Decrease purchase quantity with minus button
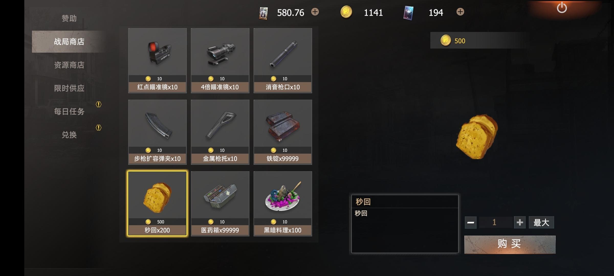This screenshot has height=276, width=614. 470,222
